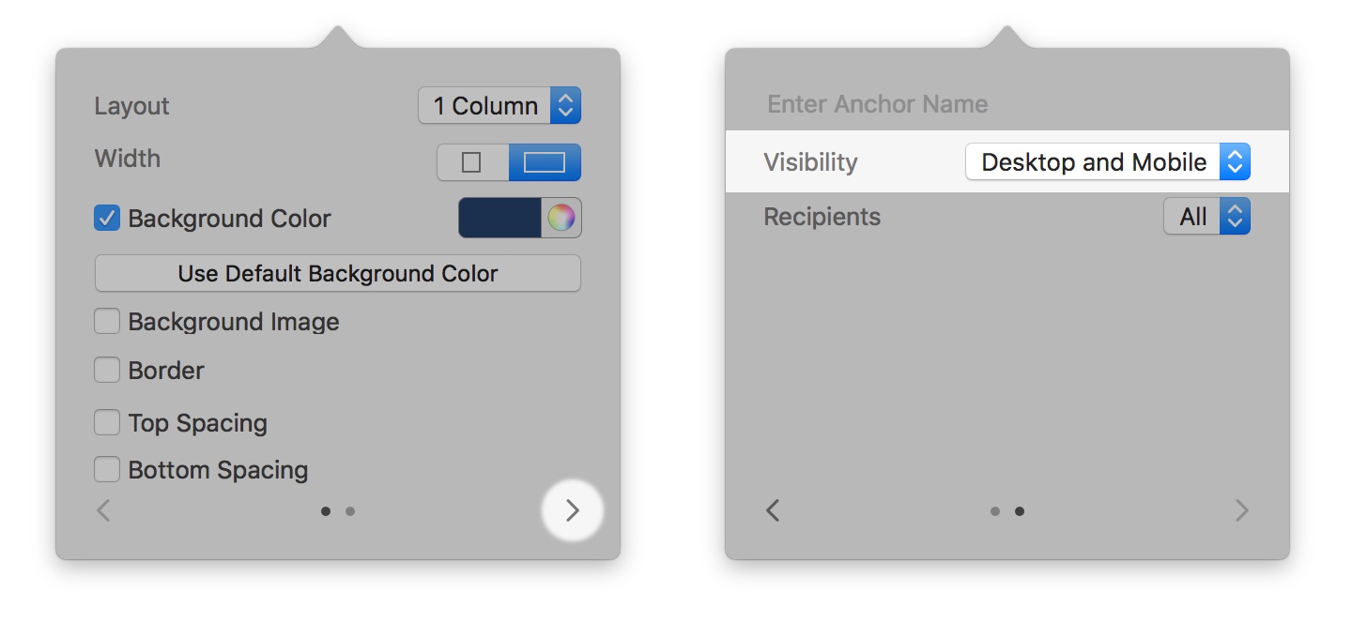This screenshot has height=623, width=1352.
Task: Open the color wheel picker
Action: [x=561, y=218]
